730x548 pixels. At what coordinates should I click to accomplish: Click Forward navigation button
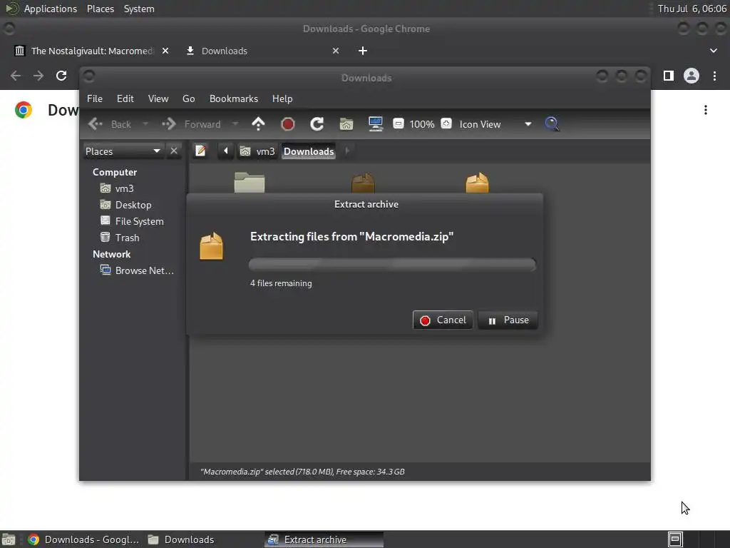point(191,124)
